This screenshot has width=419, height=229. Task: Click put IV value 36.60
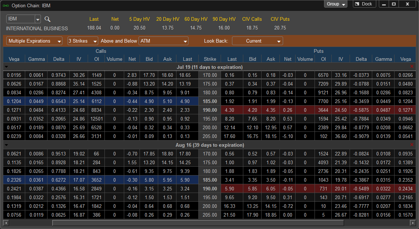(x=341, y=136)
